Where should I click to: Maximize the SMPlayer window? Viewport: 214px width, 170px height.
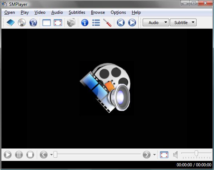tap(194, 3)
